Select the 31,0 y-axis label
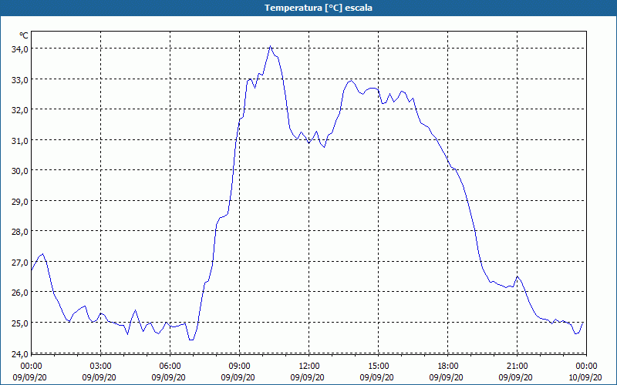Viewport: 617px width, 385px height. coord(20,141)
